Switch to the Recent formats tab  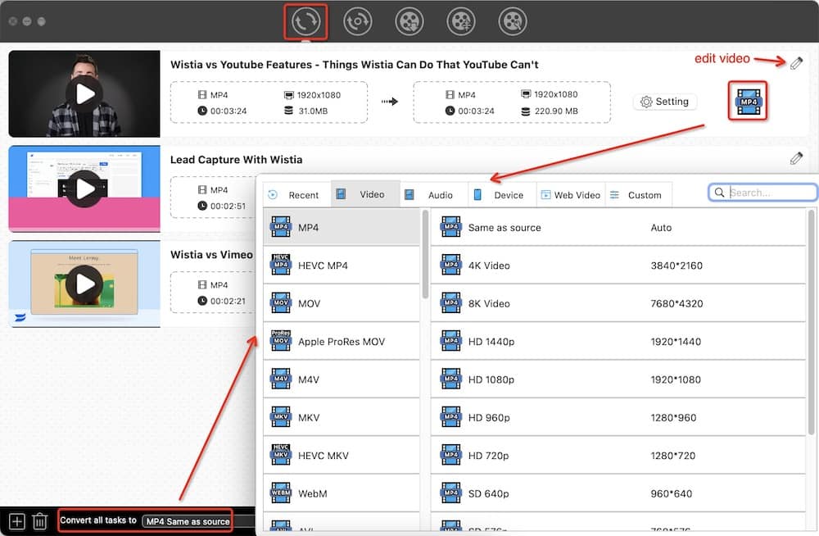(296, 194)
